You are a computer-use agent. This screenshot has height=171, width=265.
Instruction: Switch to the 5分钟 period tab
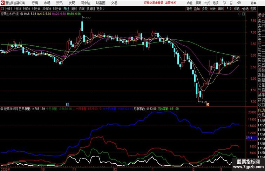[26, 9]
